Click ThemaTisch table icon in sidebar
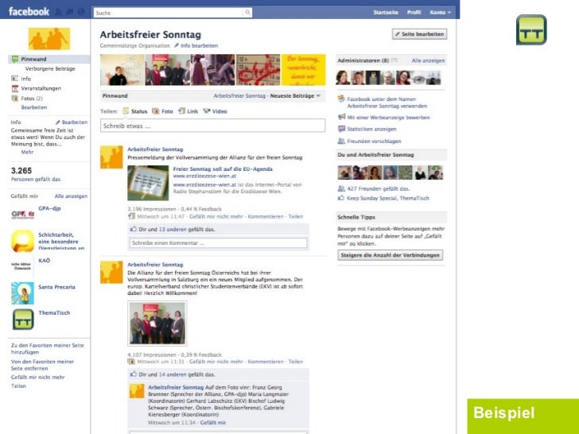Viewport: 579px width, 434px height. 23,320
